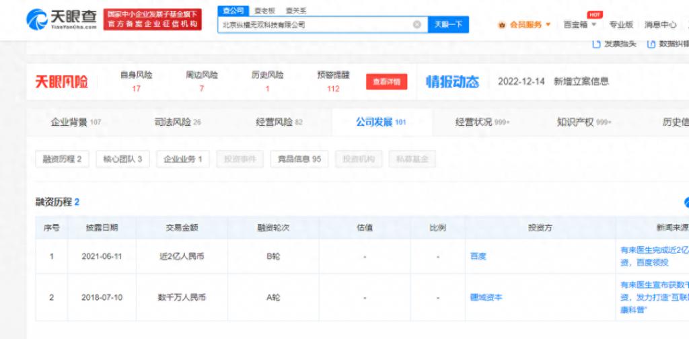689x339 pixels.
Task: Click the red HOT badge above 百宝箱
Action: click(x=594, y=14)
